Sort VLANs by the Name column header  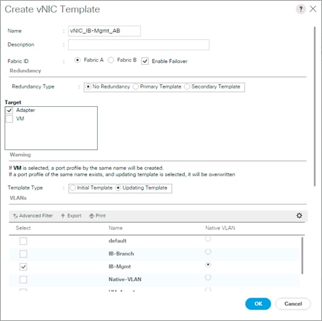(x=116, y=228)
